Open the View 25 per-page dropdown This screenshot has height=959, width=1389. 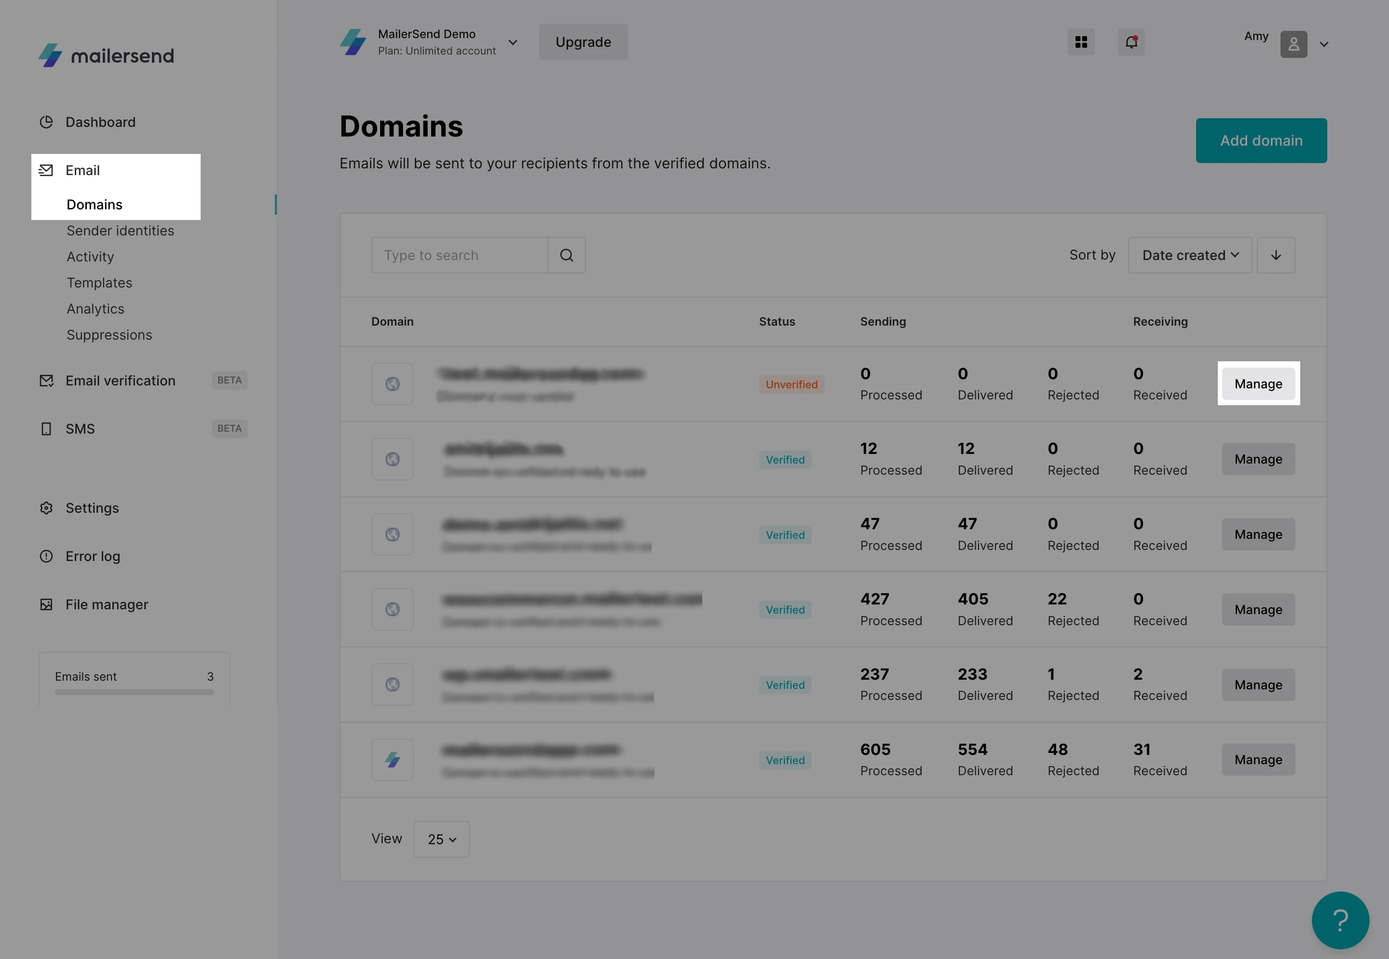441,839
